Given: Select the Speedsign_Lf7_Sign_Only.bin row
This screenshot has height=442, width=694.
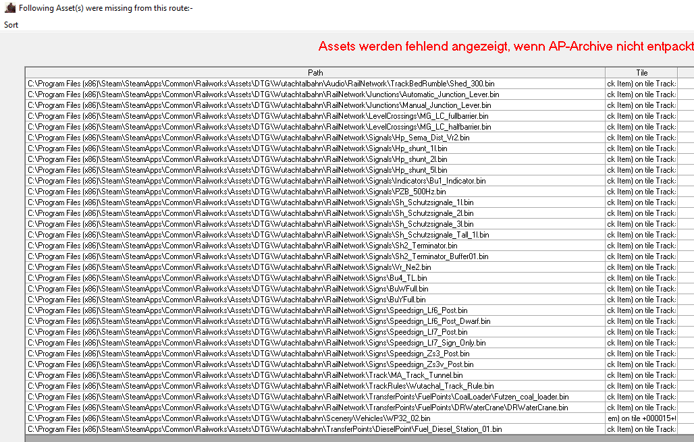Looking at the screenshot, I should tap(315, 342).
